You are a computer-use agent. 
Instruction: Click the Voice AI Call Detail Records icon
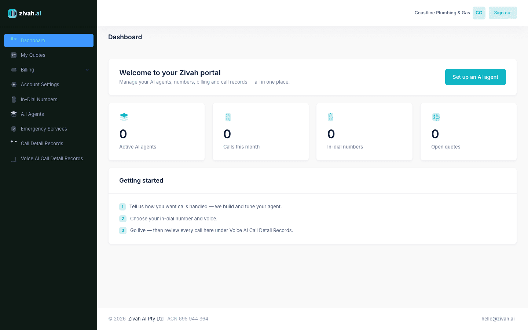14,159
